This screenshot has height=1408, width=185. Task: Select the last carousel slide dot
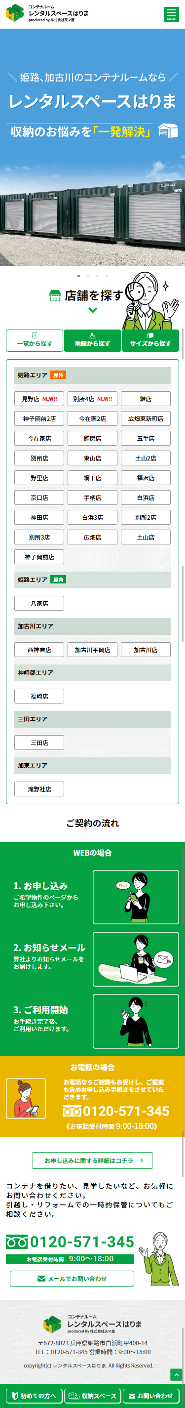click(x=107, y=276)
